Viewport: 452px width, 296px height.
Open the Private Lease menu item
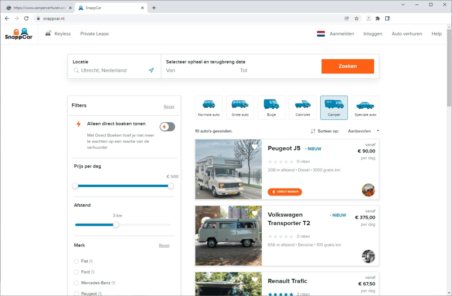click(94, 33)
